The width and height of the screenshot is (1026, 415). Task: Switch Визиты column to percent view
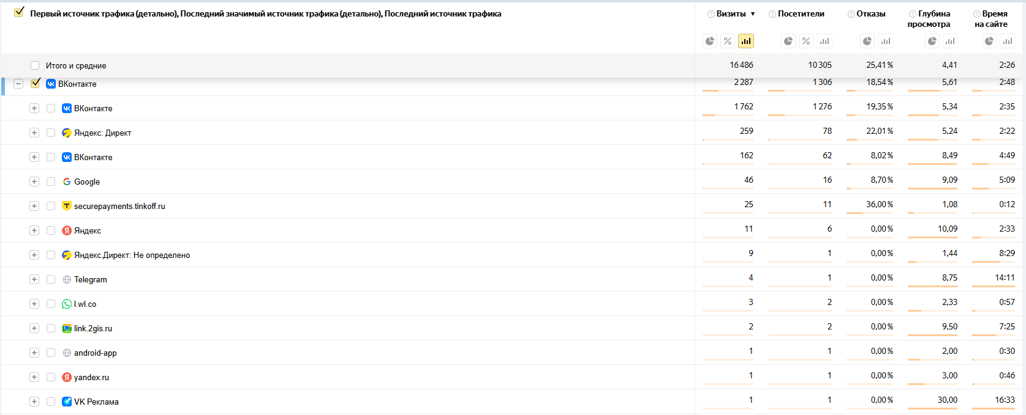728,41
